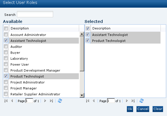The width and height of the screenshot is (167, 116).
Task: Select the Buyer row text
Action: [x=15, y=53]
